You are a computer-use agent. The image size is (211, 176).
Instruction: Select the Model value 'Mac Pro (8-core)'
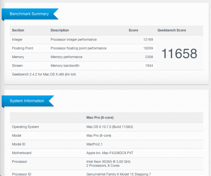point(99,136)
